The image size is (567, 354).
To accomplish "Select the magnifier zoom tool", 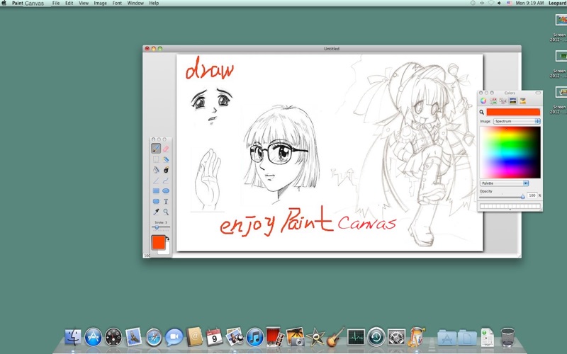I will (166, 212).
